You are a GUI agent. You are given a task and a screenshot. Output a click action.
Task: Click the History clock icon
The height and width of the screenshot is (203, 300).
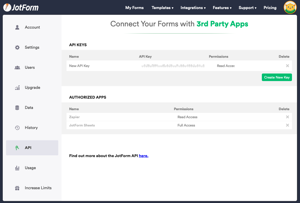(x=17, y=128)
